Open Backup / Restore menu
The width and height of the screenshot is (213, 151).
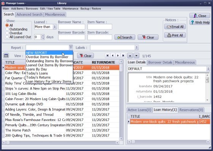coord(91,9)
